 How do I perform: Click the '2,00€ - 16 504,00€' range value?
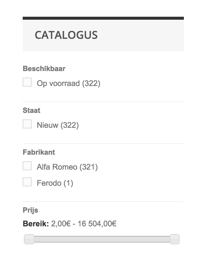tap(84, 223)
